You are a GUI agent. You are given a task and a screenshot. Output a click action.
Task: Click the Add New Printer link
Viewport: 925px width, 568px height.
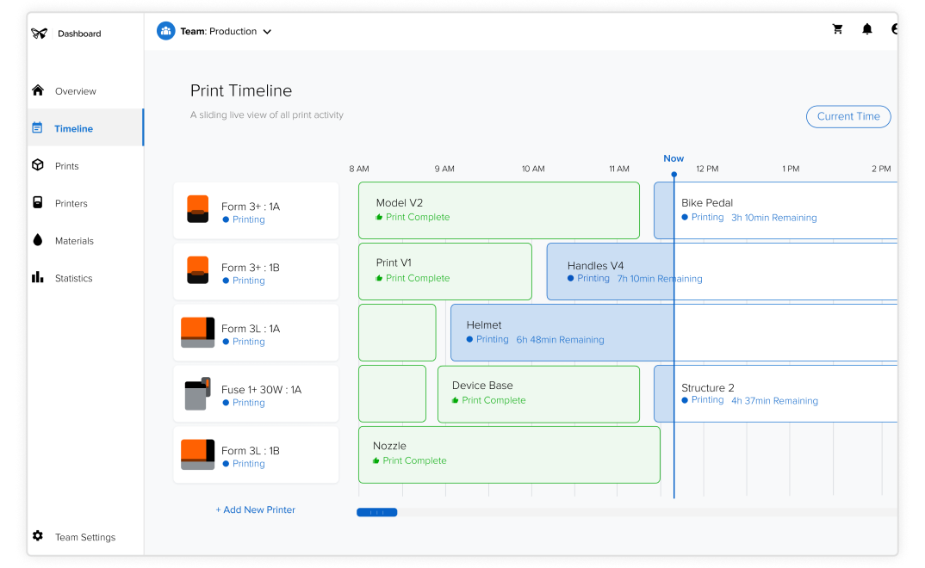pyautogui.click(x=255, y=509)
